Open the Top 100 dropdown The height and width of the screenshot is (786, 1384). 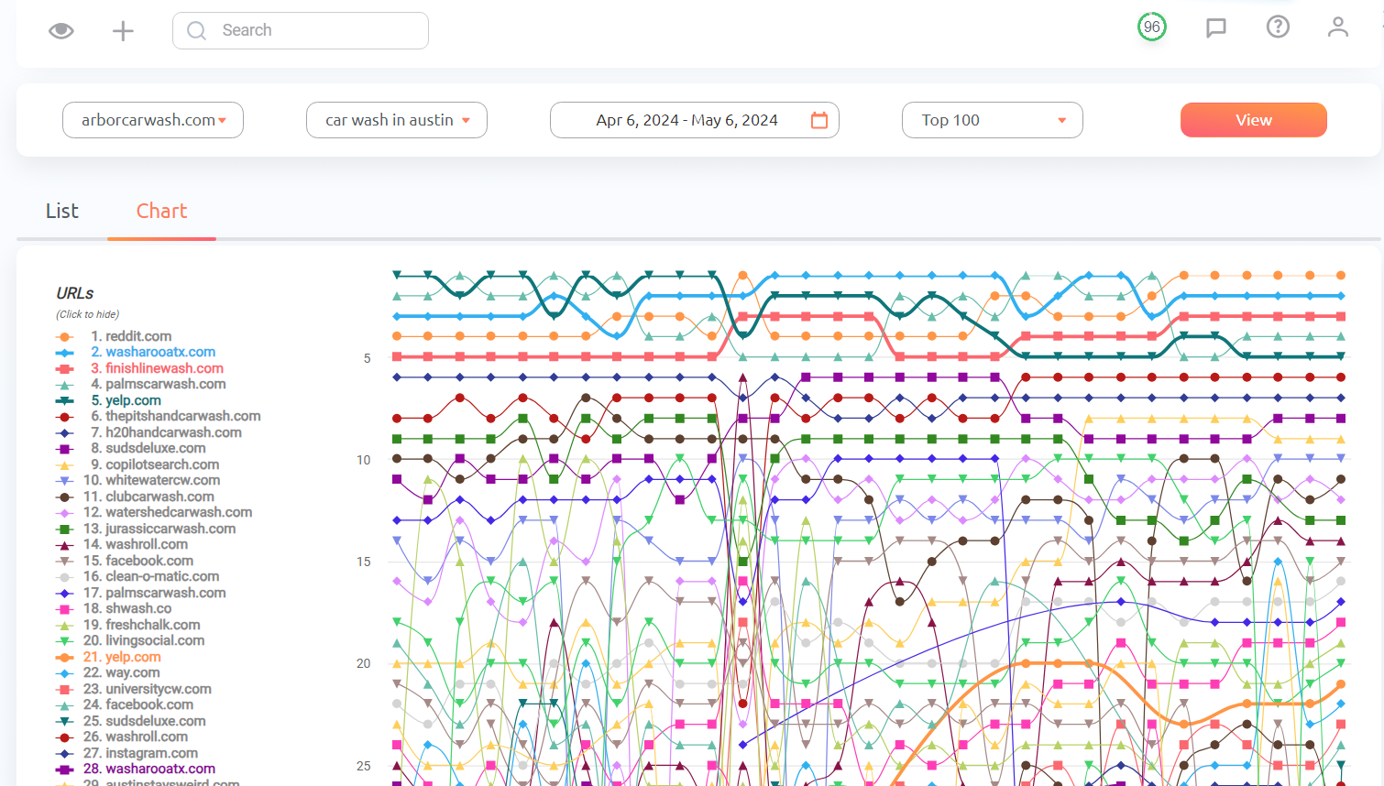(993, 120)
